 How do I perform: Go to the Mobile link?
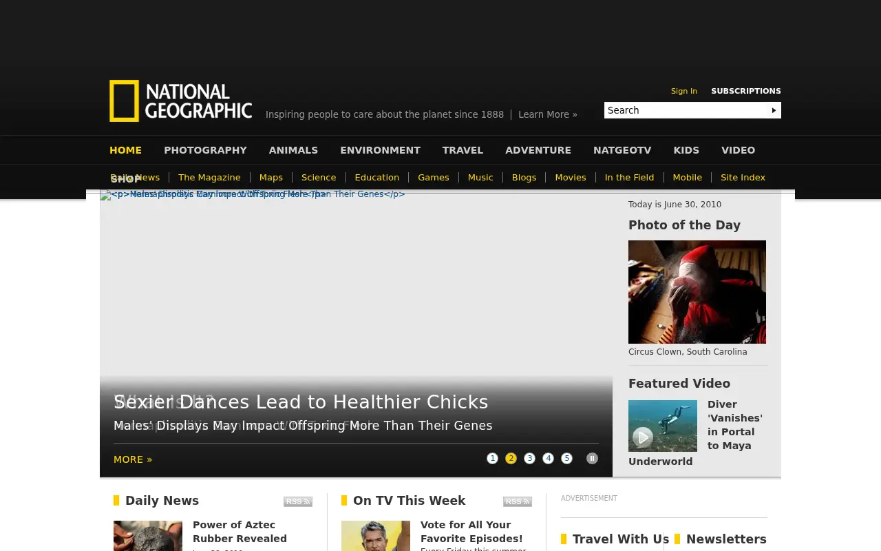click(x=688, y=178)
